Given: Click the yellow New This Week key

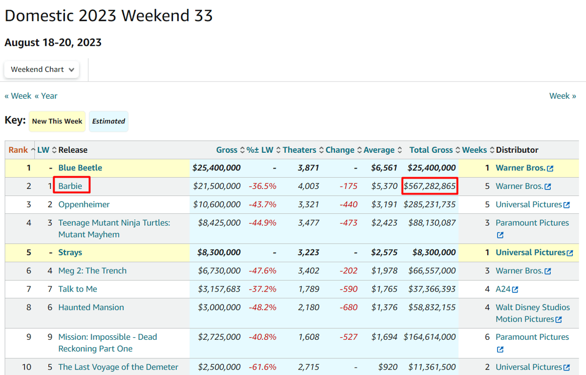Looking at the screenshot, I should (57, 121).
